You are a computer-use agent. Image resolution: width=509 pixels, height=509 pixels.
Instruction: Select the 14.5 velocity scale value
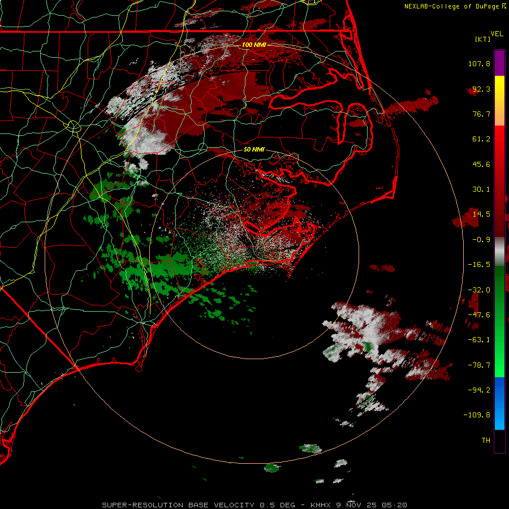pos(481,214)
